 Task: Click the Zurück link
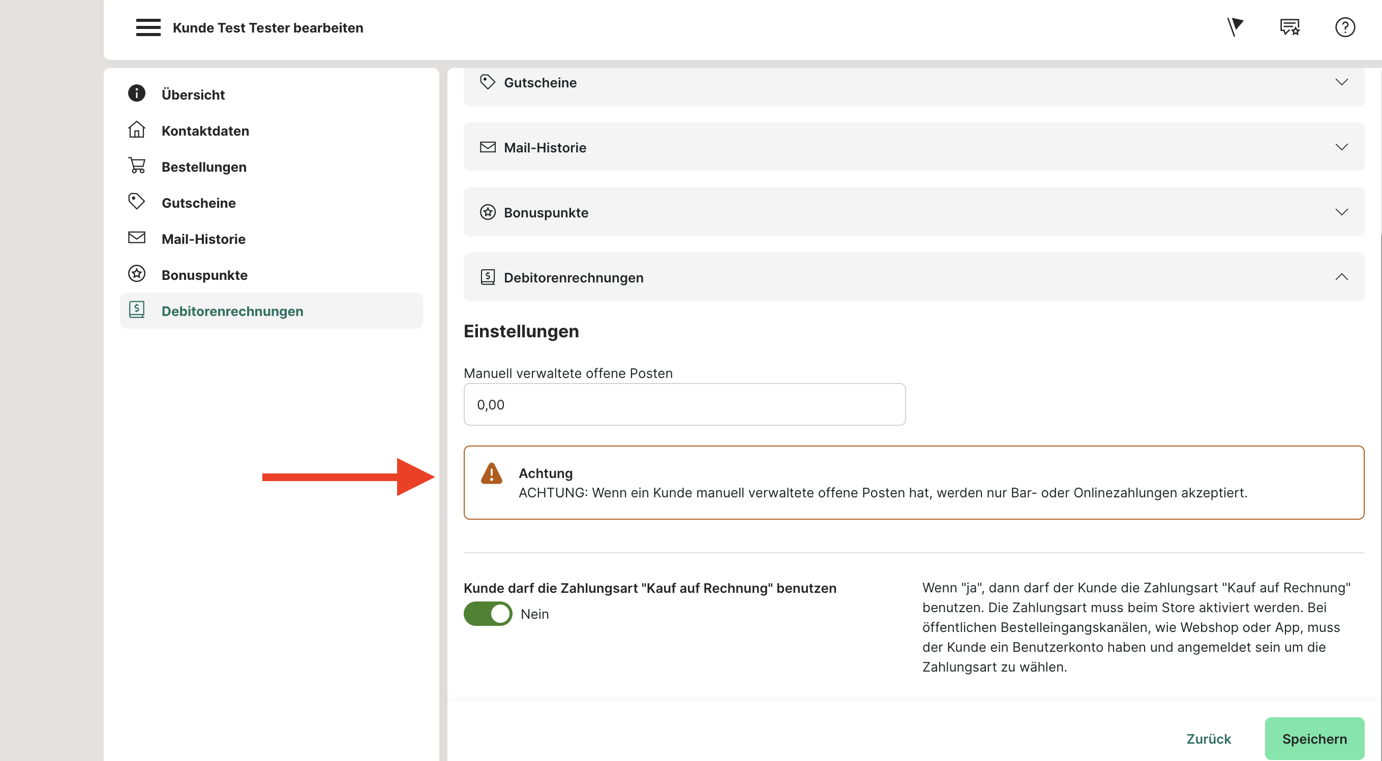[x=1208, y=739]
